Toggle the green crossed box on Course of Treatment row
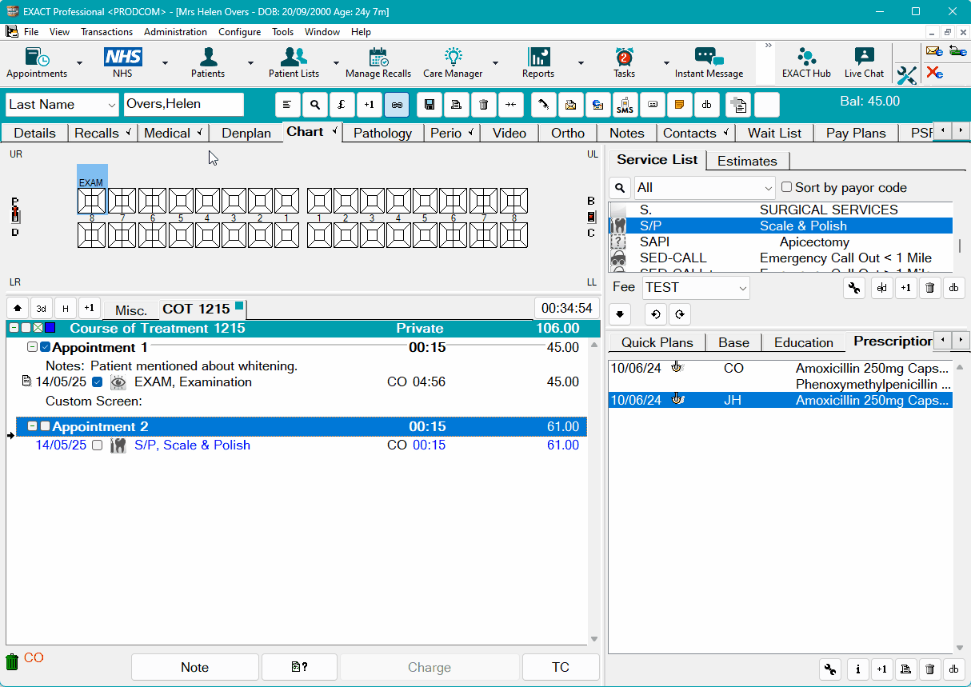The width and height of the screenshot is (971, 687). (38, 328)
